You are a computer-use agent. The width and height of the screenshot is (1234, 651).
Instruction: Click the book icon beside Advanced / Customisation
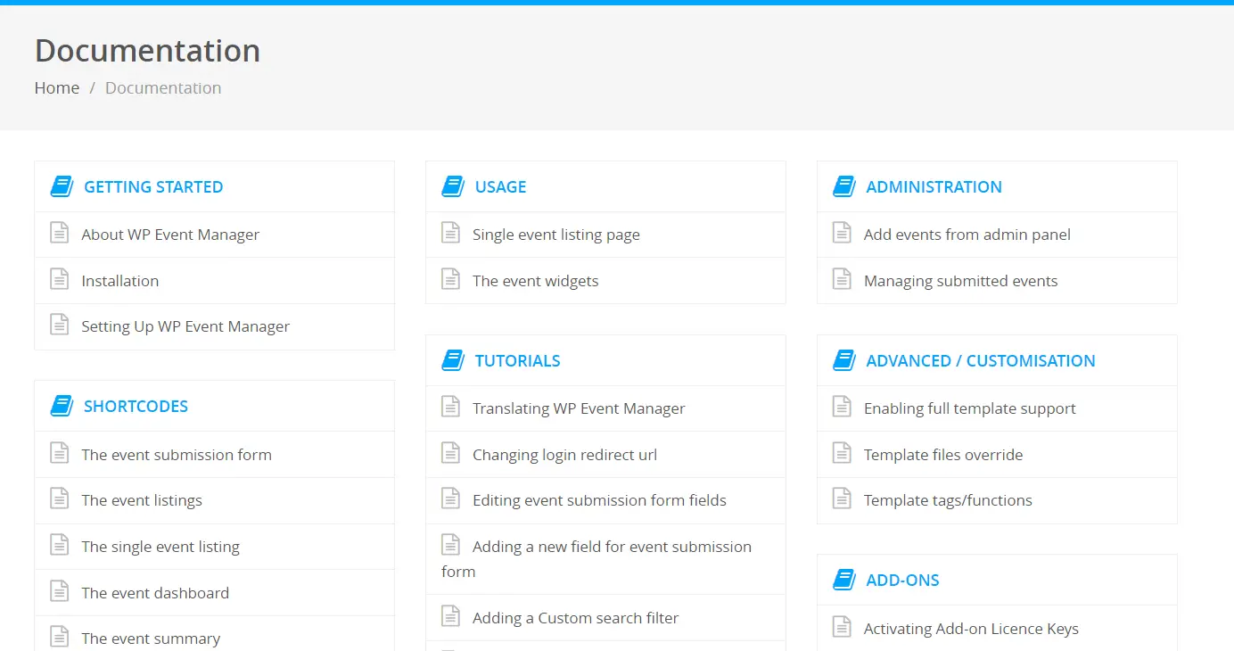pyautogui.click(x=844, y=360)
